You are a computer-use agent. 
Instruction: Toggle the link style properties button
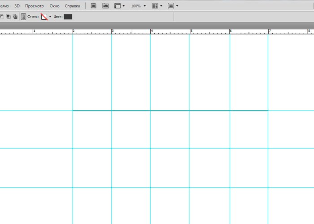click(x=23, y=17)
